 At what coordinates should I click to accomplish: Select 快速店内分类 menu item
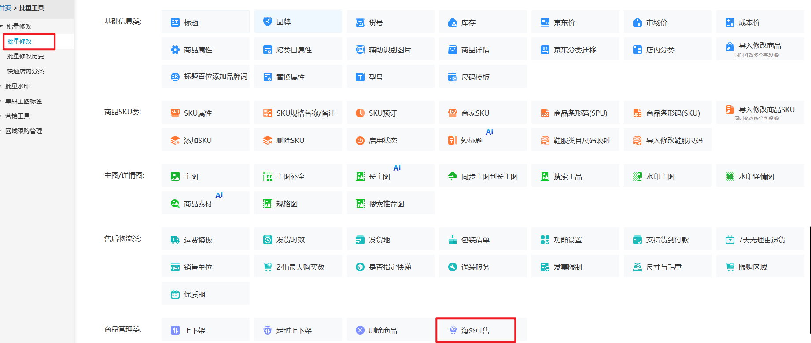26,71
